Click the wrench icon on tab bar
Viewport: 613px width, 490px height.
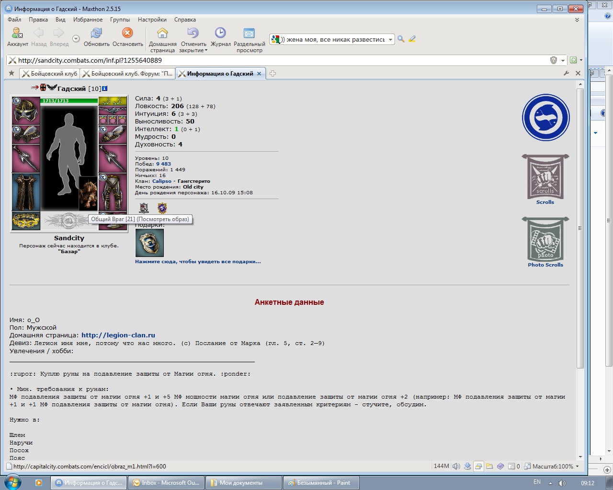[x=567, y=73]
